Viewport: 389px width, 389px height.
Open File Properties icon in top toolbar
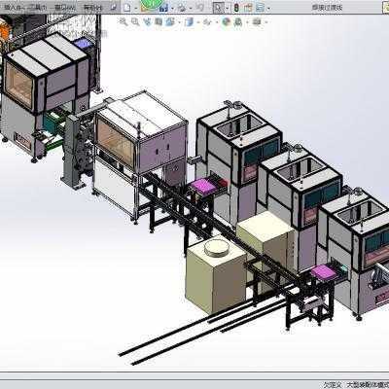click(248, 8)
